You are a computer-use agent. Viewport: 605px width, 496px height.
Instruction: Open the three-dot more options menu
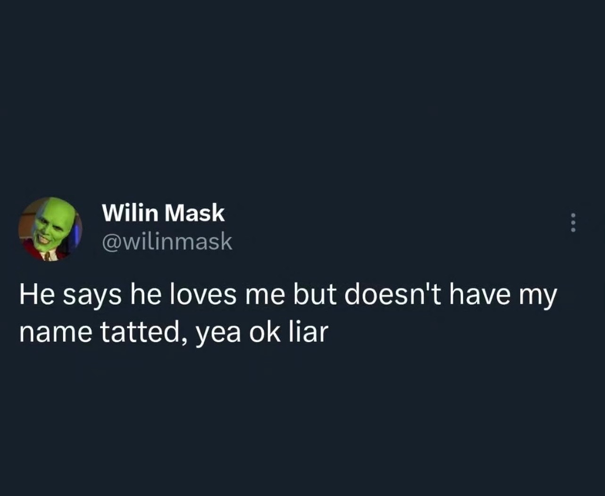point(573,222)
